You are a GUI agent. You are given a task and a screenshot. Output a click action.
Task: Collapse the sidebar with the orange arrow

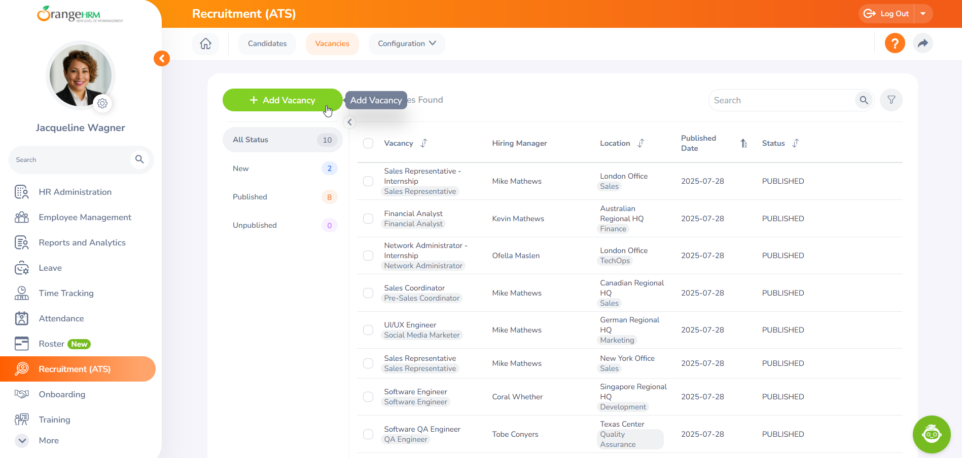point(162,59)
